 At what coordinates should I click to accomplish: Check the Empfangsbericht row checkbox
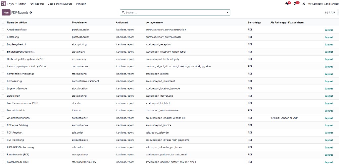coord(3,44)
